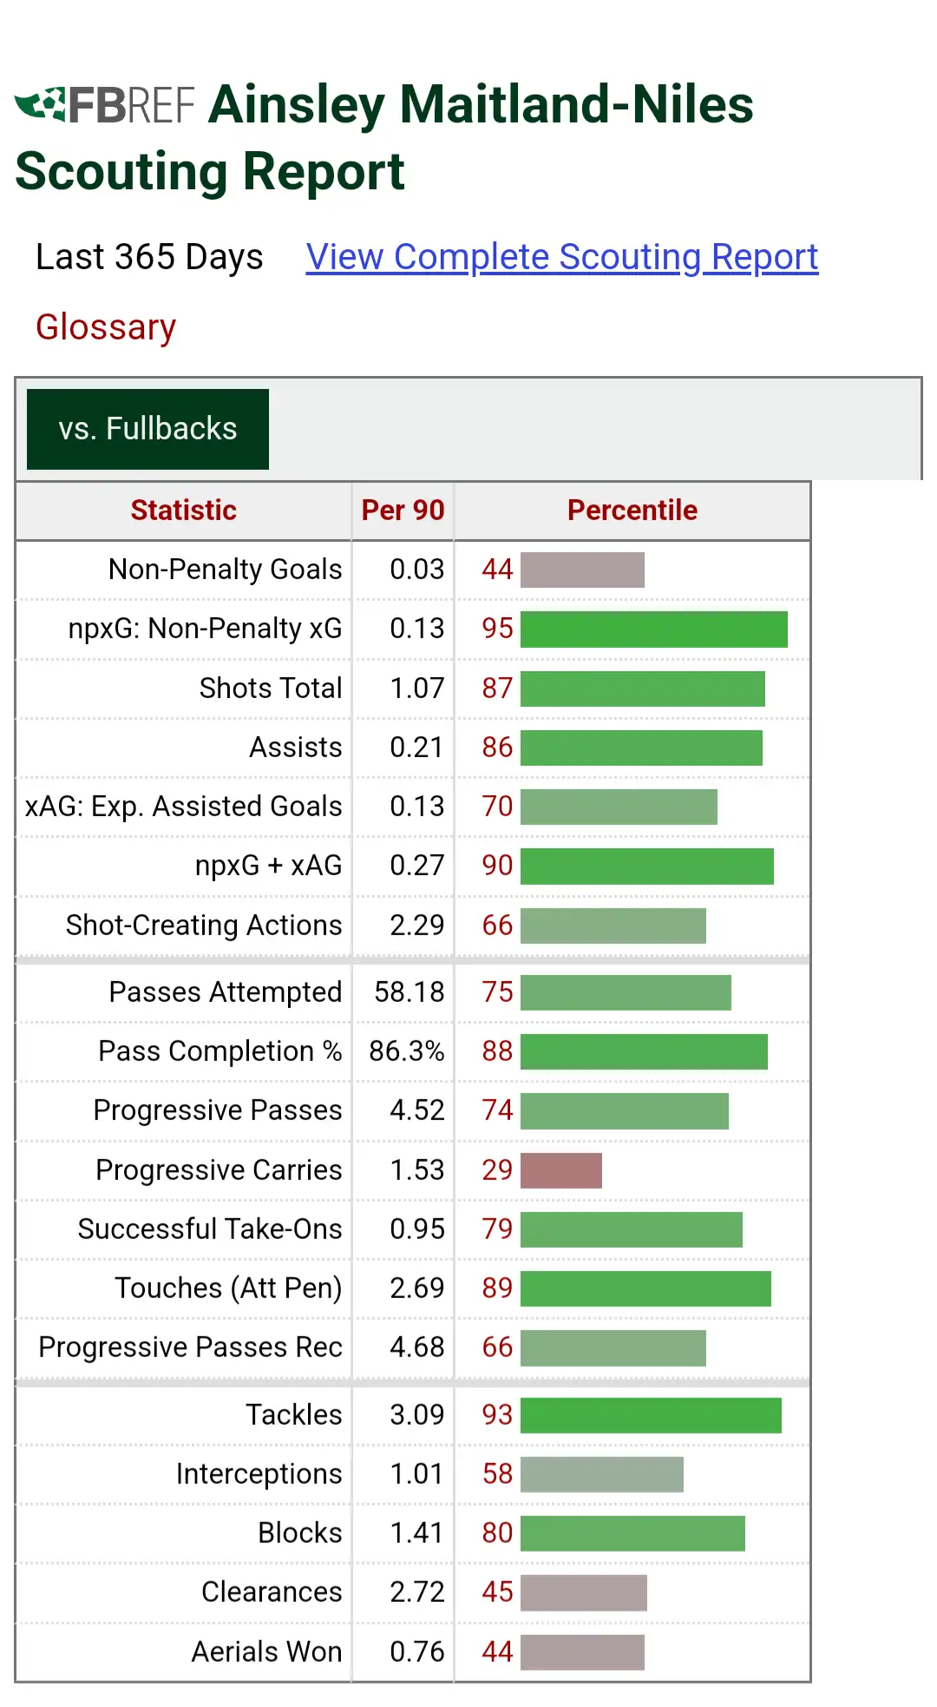Click the Statistic column header
This screenshot has height=1707, width=937.
click(x=183, y=511)
